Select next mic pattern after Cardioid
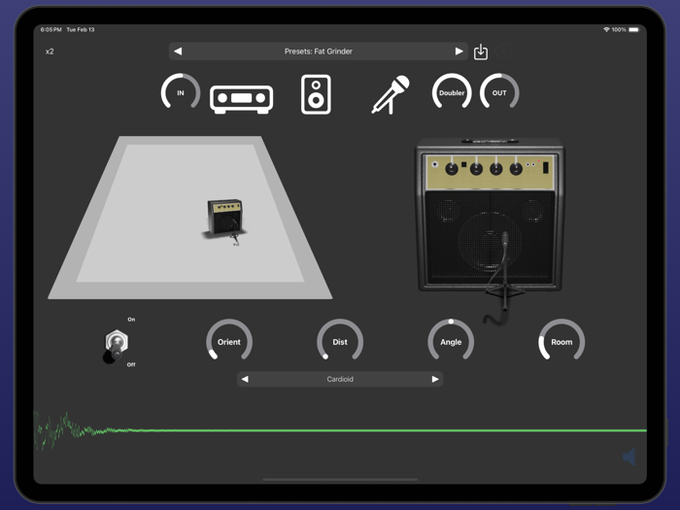680x510 pixels. pyautogui.click(x=435, y=379)
